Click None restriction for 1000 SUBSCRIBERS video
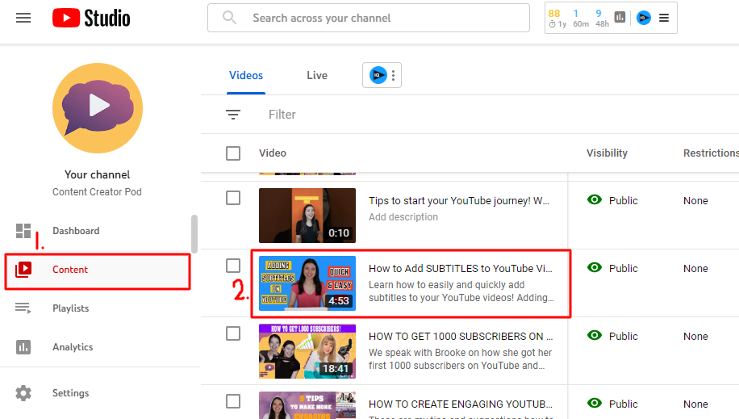Viewport: 739px width, 419px height. 695,337
